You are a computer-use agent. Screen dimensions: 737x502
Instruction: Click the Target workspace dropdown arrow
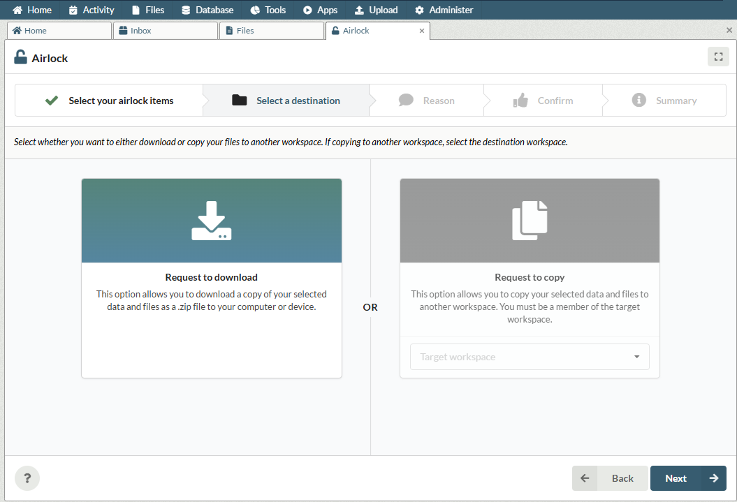pos(636,357)
